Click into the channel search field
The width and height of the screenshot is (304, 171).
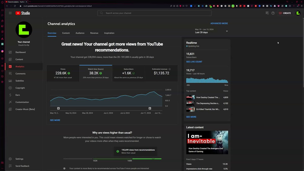(155, 13)
